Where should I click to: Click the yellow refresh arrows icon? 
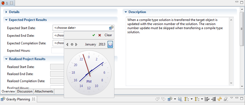(x=220, y=99)
